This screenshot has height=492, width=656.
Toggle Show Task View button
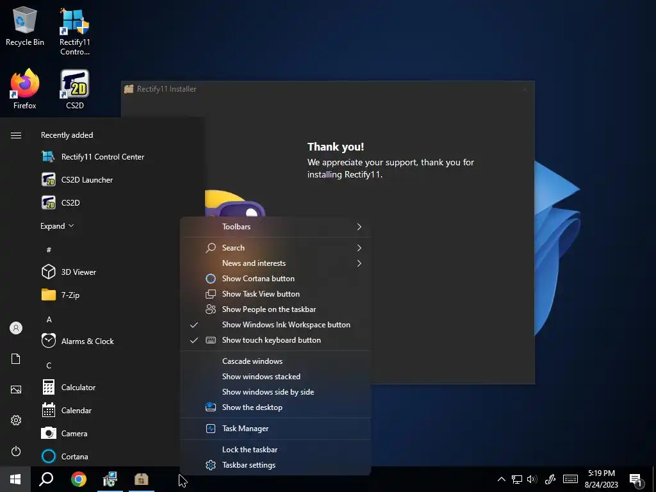click(275, 294)
